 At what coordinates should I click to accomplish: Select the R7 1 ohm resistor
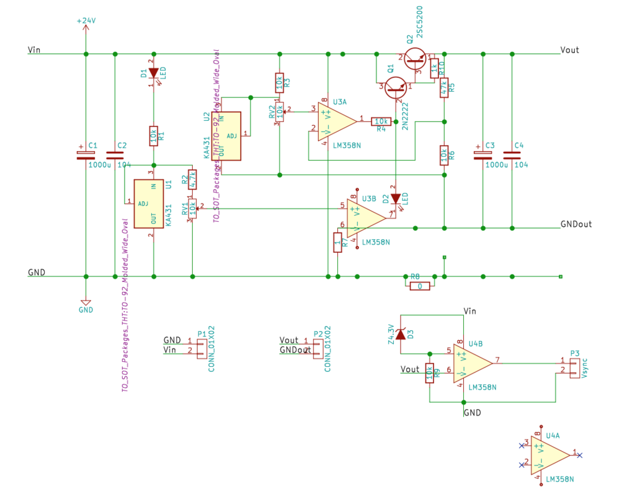point(338,242)
